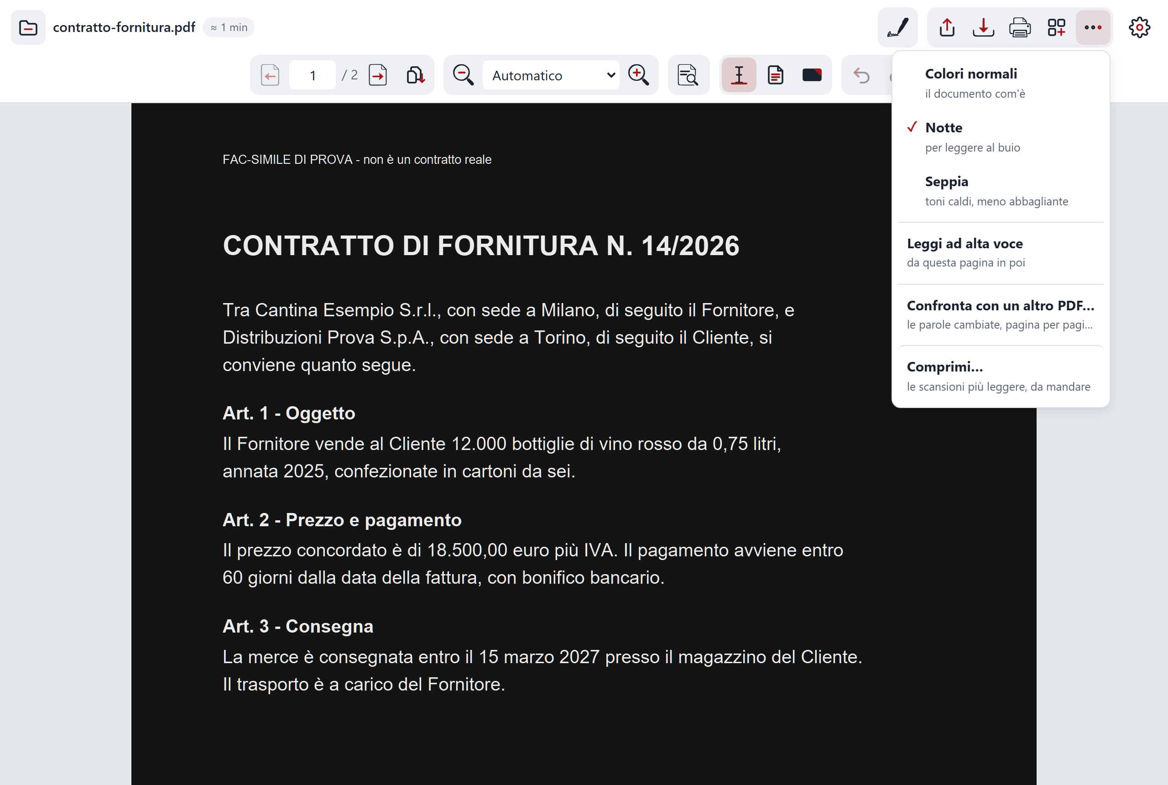1168x785 pixels.
Task: Click the pages with red arrow icon
Action: (415, 76)
